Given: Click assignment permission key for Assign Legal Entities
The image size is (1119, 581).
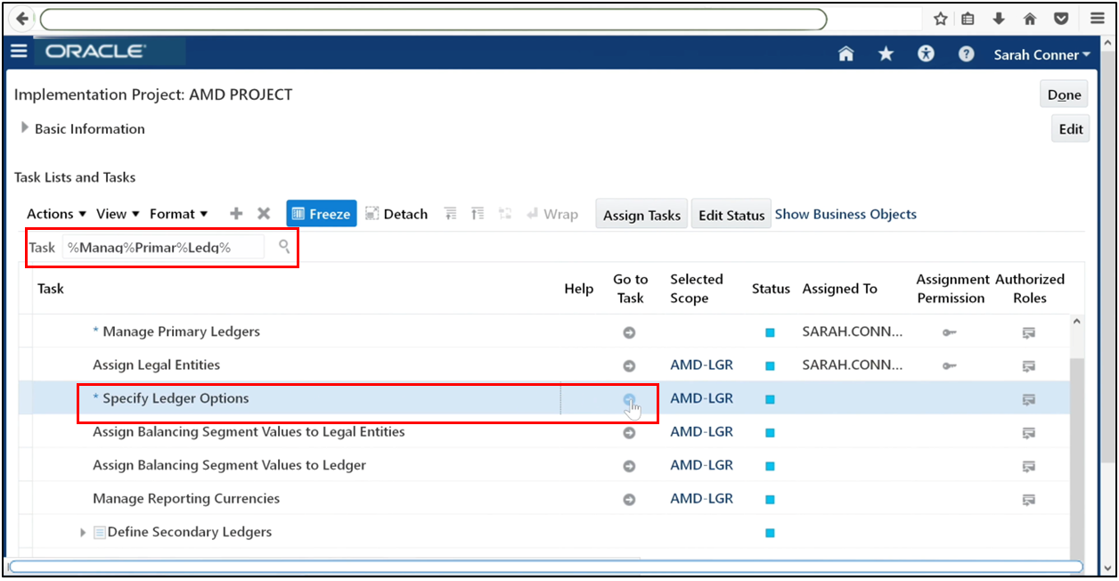Looking at the screenshot, I should (949, 365).
